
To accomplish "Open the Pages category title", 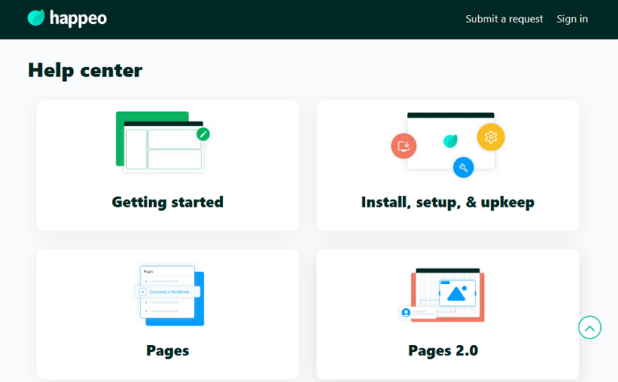I will (x=167, y=351).
